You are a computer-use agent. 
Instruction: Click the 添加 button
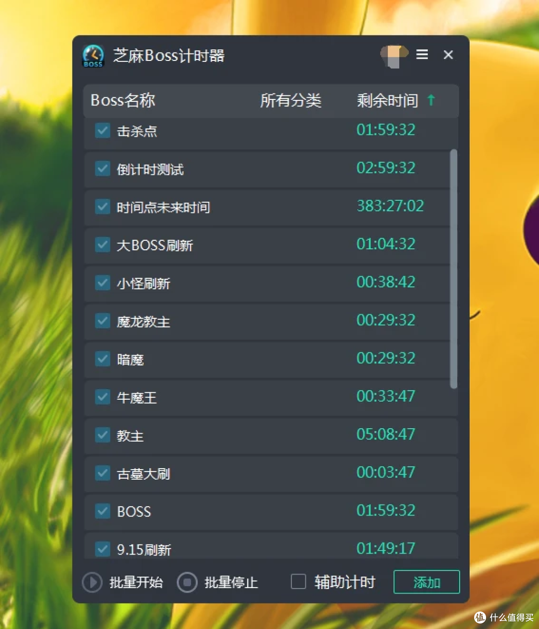(x=427, y=582)
